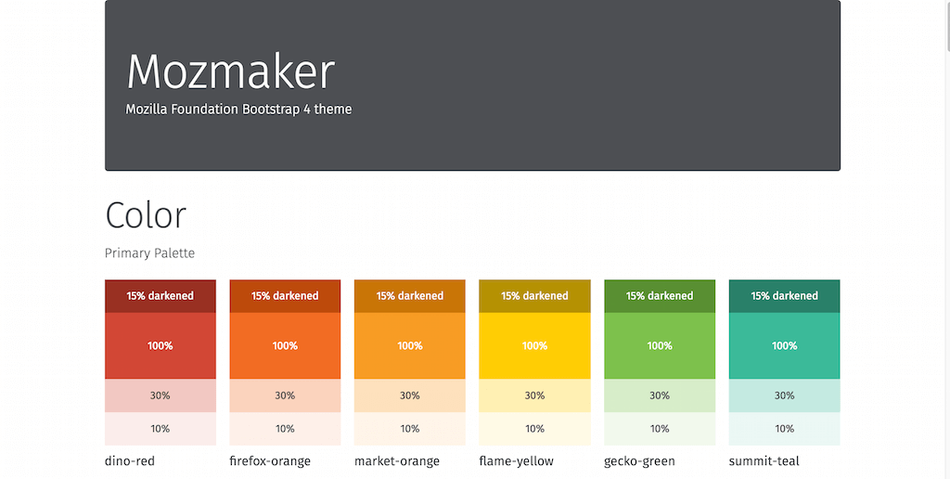Click the Primary Palette label

click(x=149, y=252)
